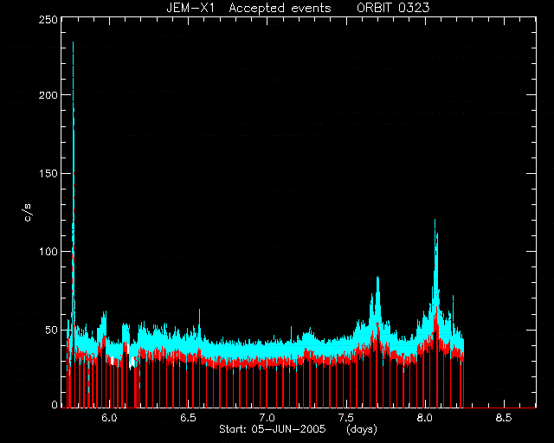This screenshot has height=443, width=554.
Task: Click the 200 y-axis tick label
Action: 48,95
